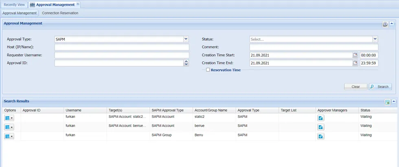Image resolution: width=399 pixels, height=167 pixels.
Task: Focus the Approval ID field
Action: pyautogui.click(x=119, y=63)
